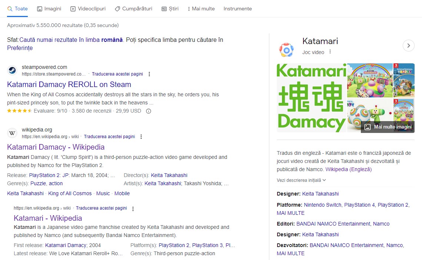
Task: Click the Wikipedia (Engleză) source link
Action: pos(349,169)
